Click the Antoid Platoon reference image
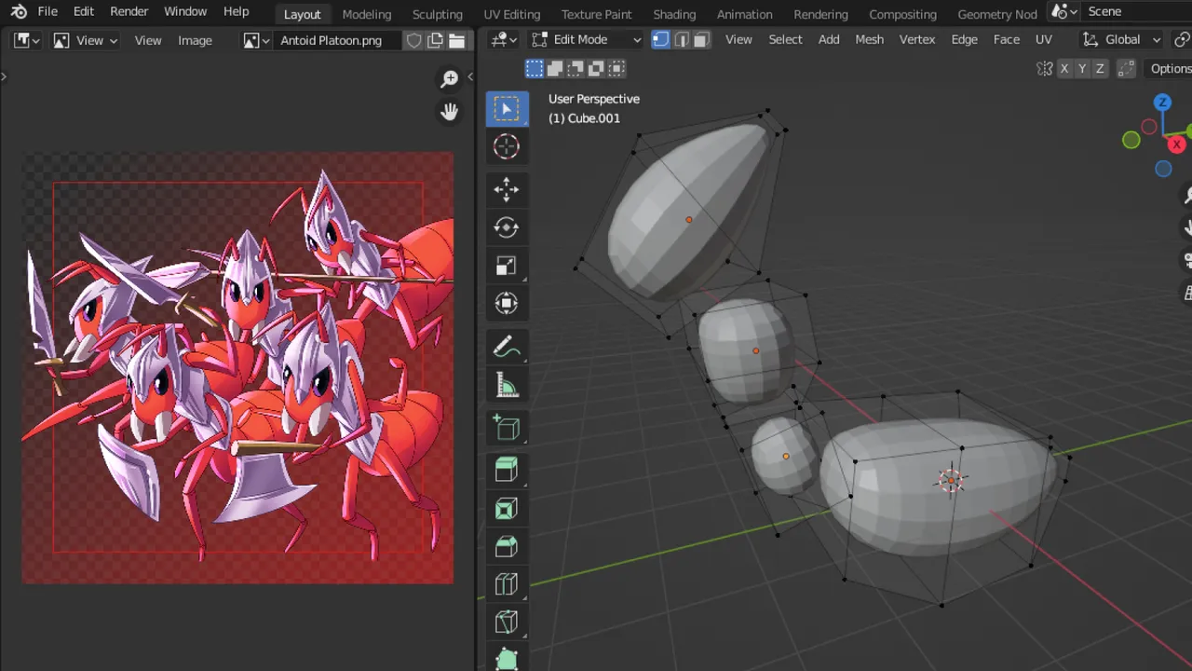Screen dimensions: 1192x671 pyautogui.click(x=237, y=368)
